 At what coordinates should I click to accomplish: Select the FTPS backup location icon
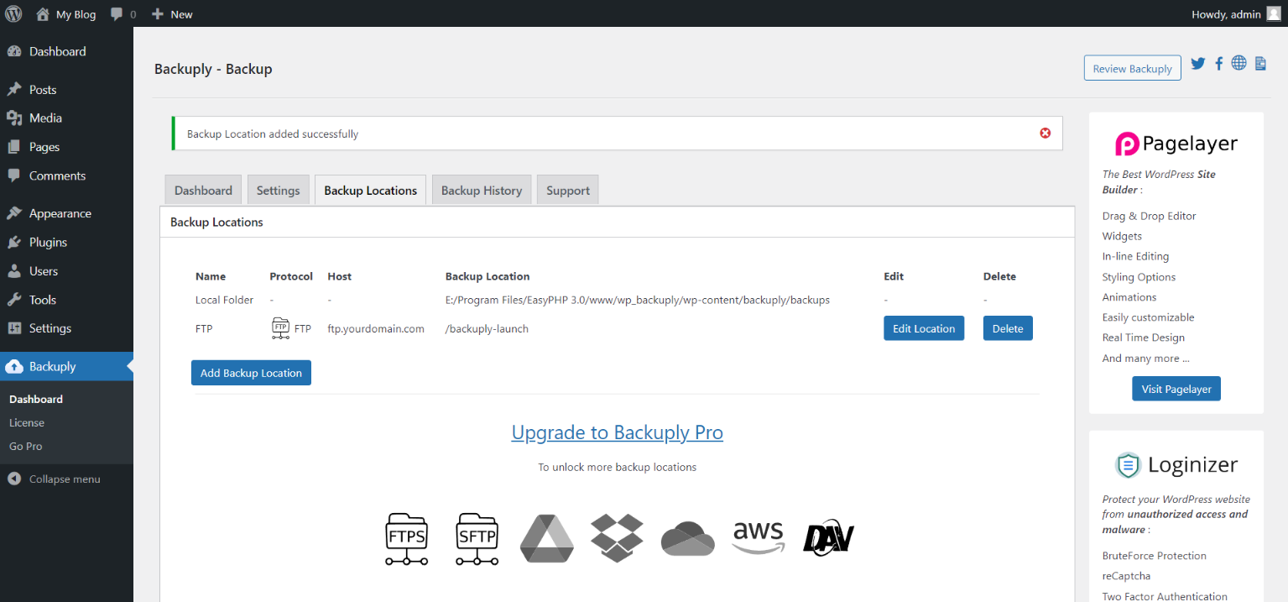tap(406, 538)
